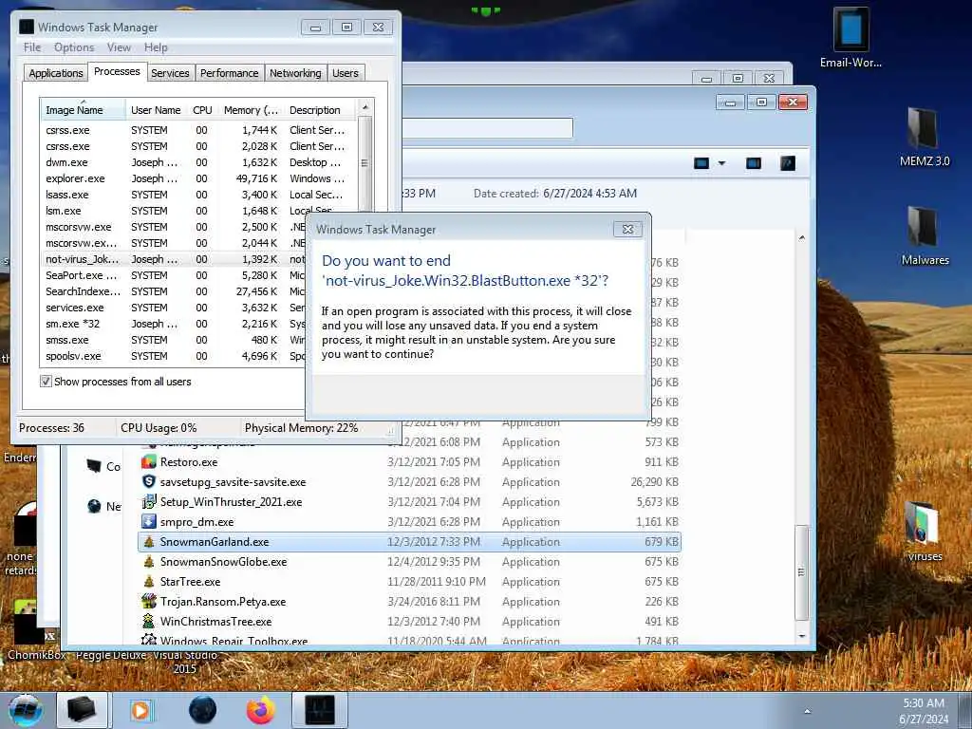Screen dimensions: 972x729
Task: Switch to the Applications tab
Action: tap(56, 72)
